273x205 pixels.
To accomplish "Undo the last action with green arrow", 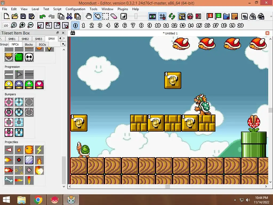I will tap(42, 16).
